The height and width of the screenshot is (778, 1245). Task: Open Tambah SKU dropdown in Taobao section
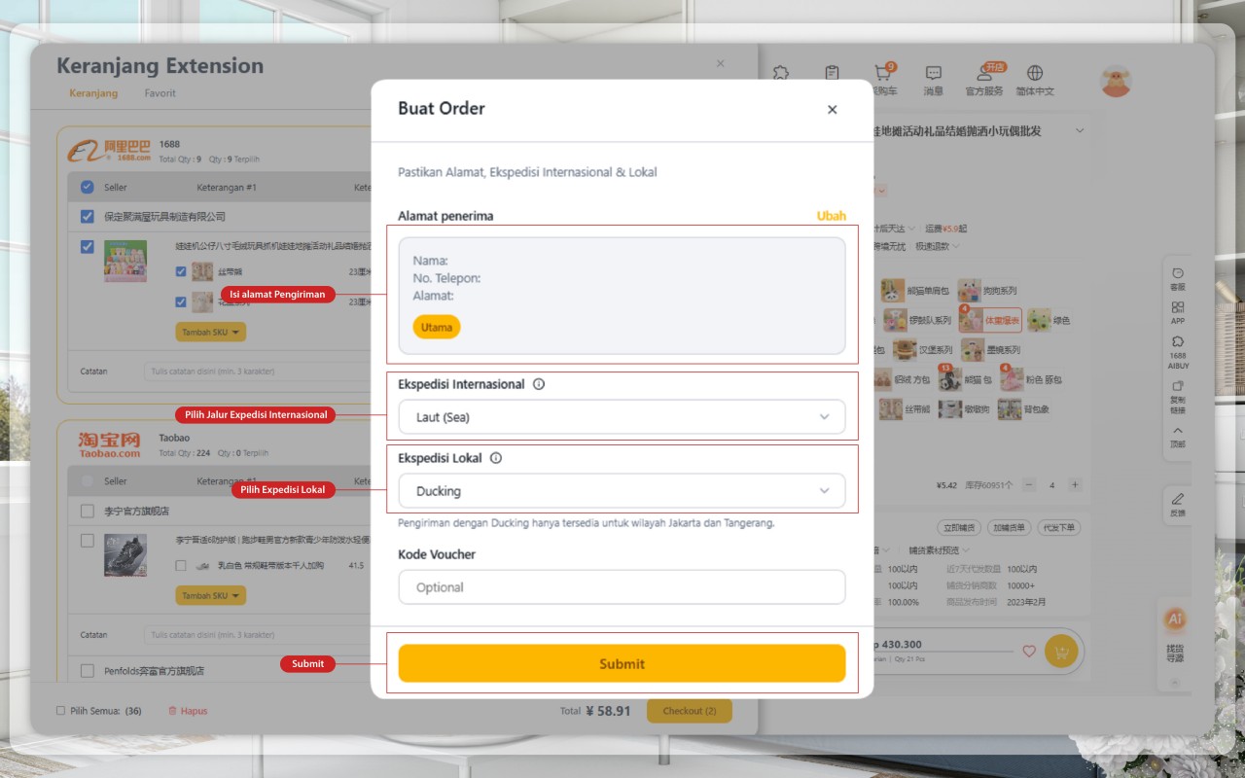[x=210, y=595]
